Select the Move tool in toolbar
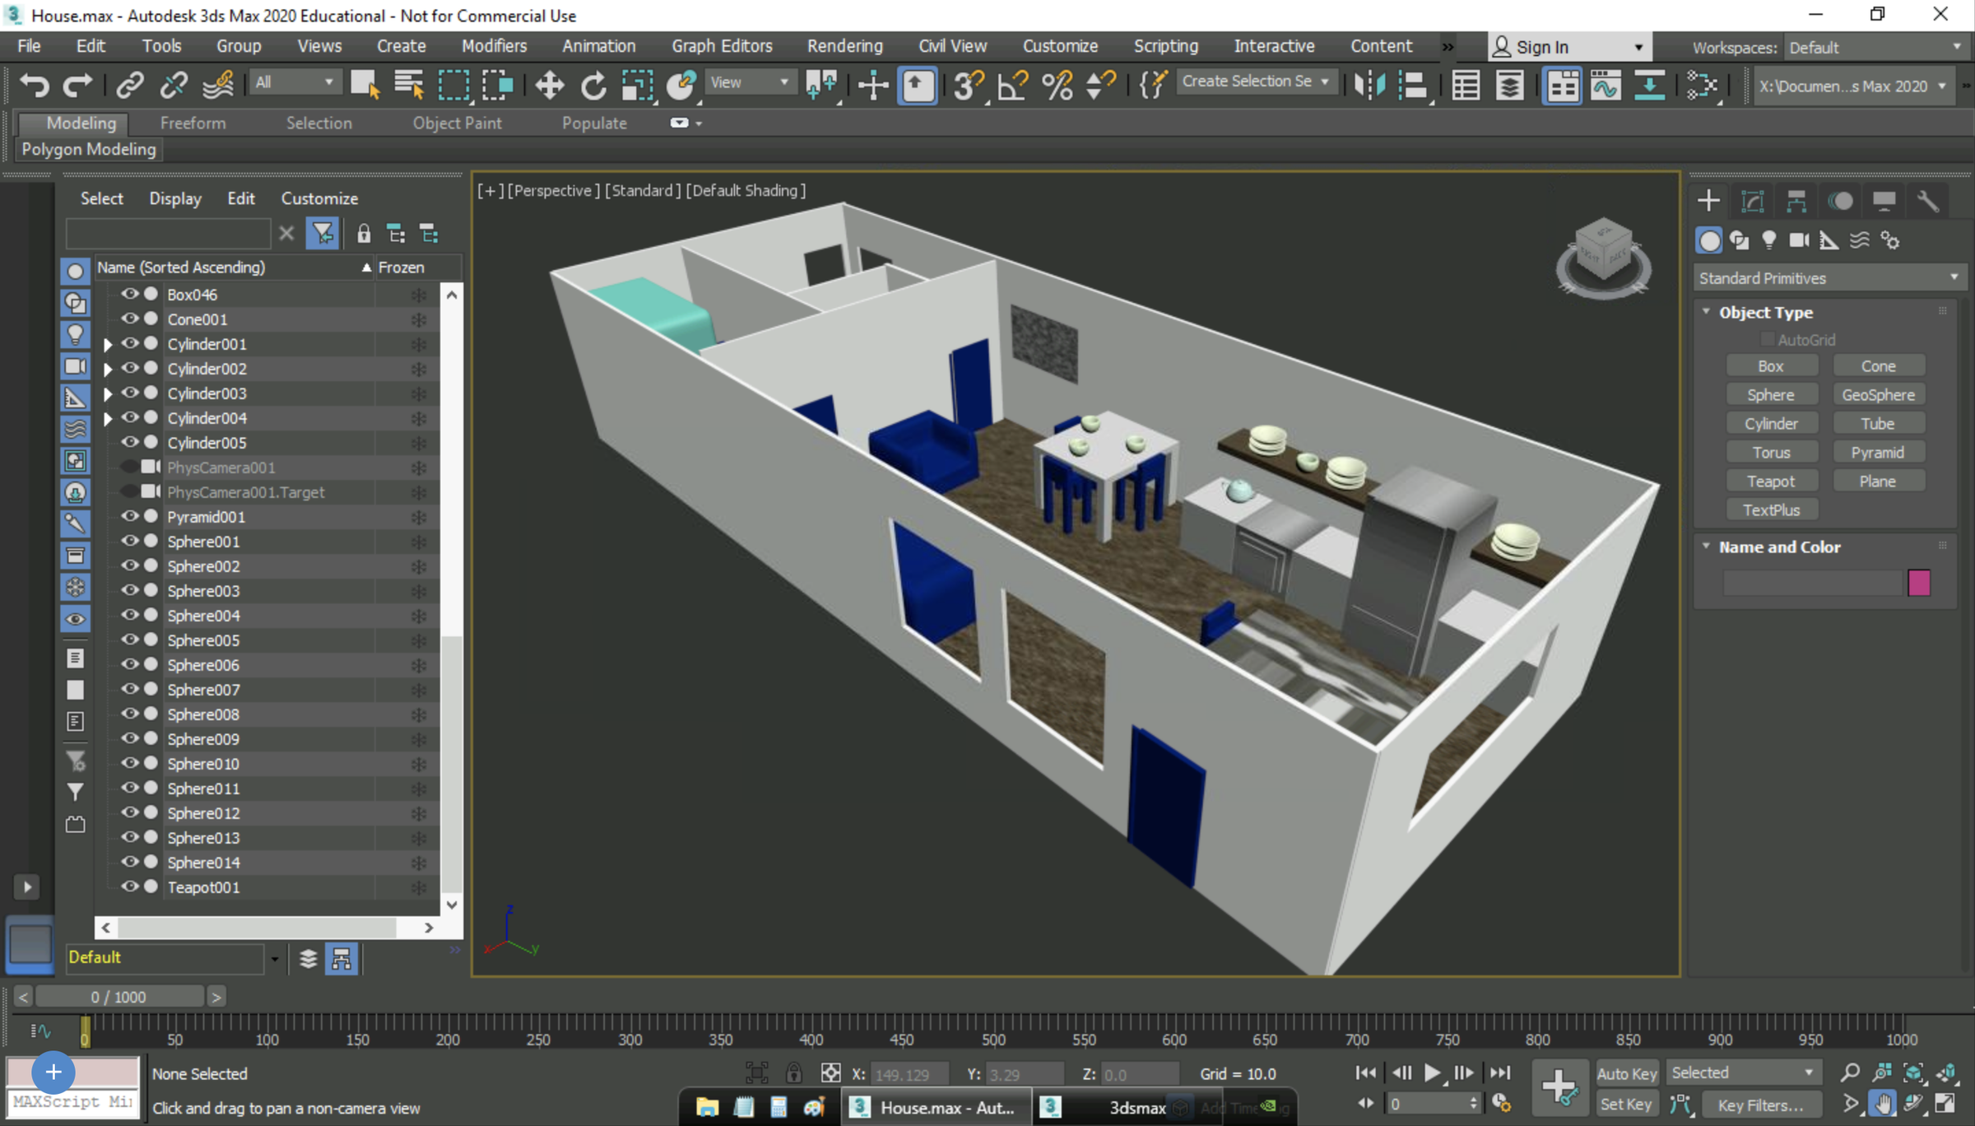Viewport: 1975px width, 1126px height. (549, 85)
